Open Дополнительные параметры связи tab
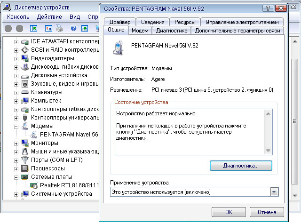The image size is (301, 224). pos(238,31)
